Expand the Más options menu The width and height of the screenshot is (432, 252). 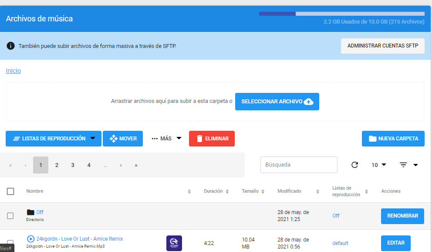tap(166, 138)
